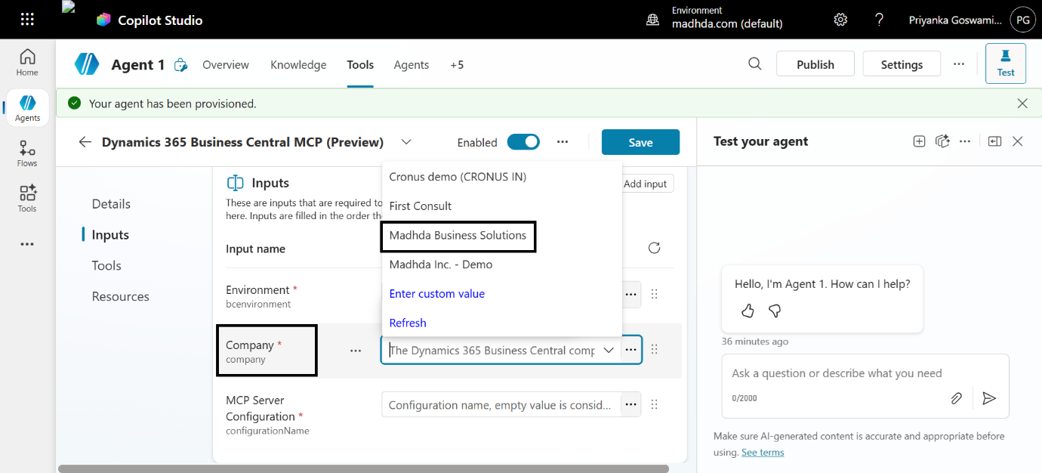This screenshot has height=473, width=1042.
Task: Open search from the top agent toolbar
Action: (x=754, y=64)
